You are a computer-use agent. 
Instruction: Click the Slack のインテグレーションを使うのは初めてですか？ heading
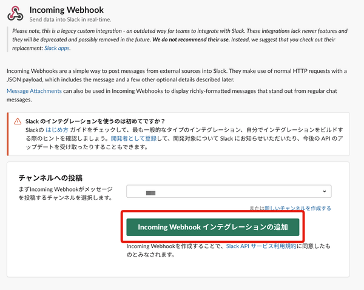pyautogui.click(x=95, y=121)
